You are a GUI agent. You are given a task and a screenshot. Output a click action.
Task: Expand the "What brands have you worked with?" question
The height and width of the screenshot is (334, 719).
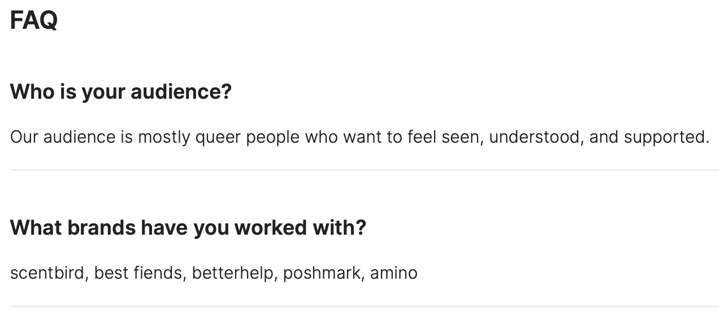pos(188,228)
